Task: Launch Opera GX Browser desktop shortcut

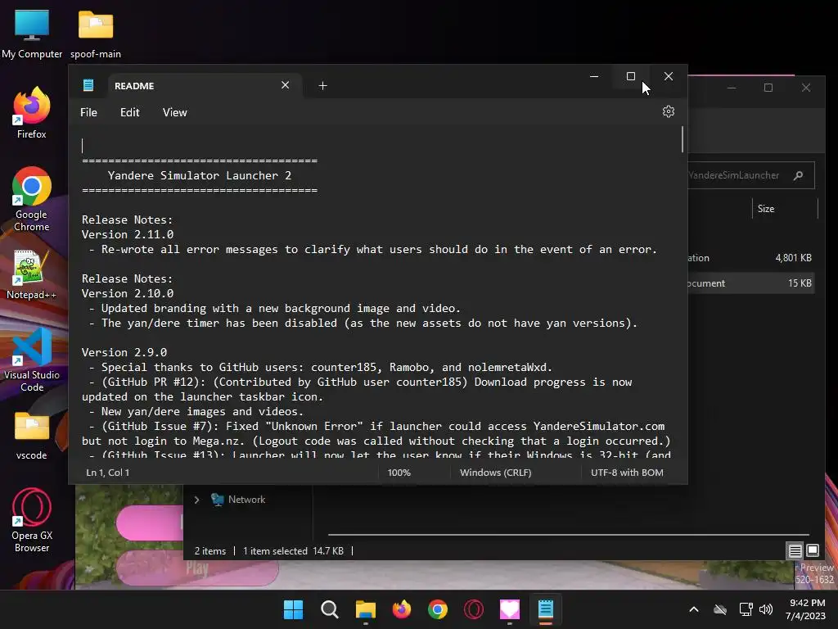Action: coord(32,520)
